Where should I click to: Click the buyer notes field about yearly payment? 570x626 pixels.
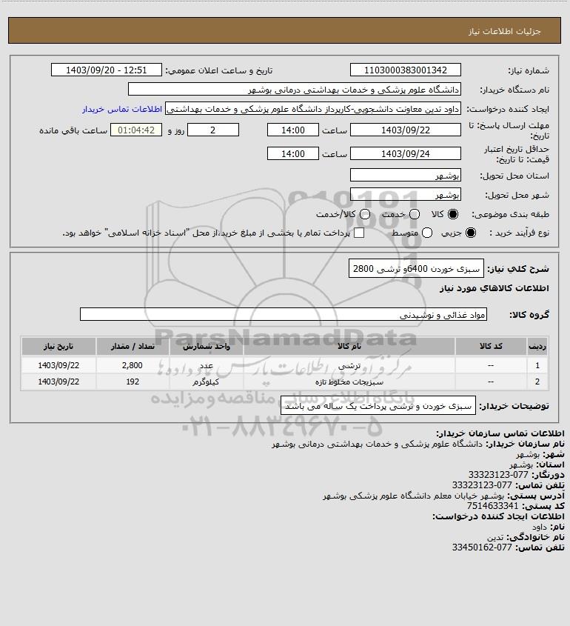click(378, 406)
